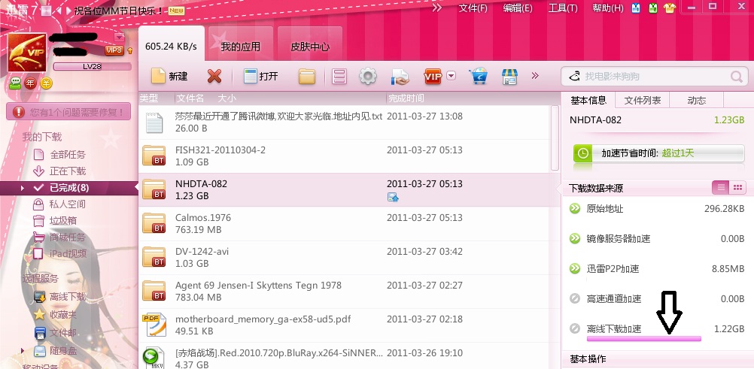Click the 打开 open button

coord(260,76)
